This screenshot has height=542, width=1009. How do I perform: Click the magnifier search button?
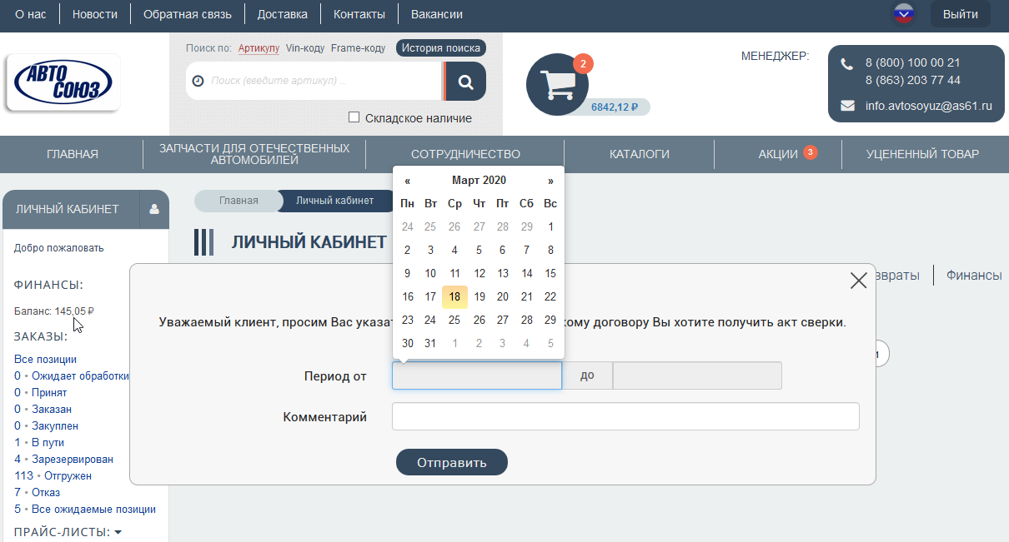tap(465, 82)
